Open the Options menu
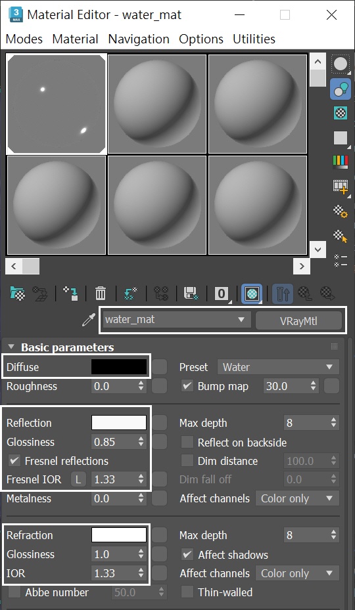Screen dimensions: 355x610 point(201,39)
